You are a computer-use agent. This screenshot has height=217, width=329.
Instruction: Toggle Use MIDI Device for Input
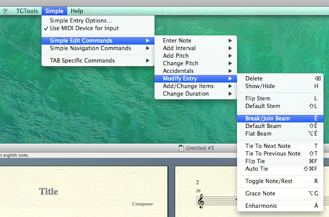84,28
